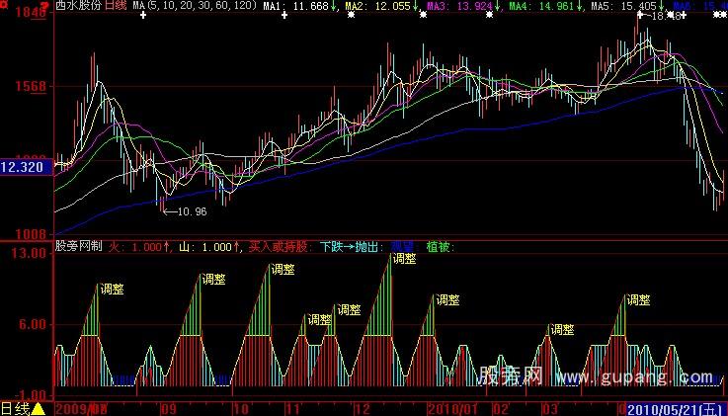728x416 pixels.
Task: Click the highlighted 2010/05/21(五) date box
Action: (x=677, y=409)
